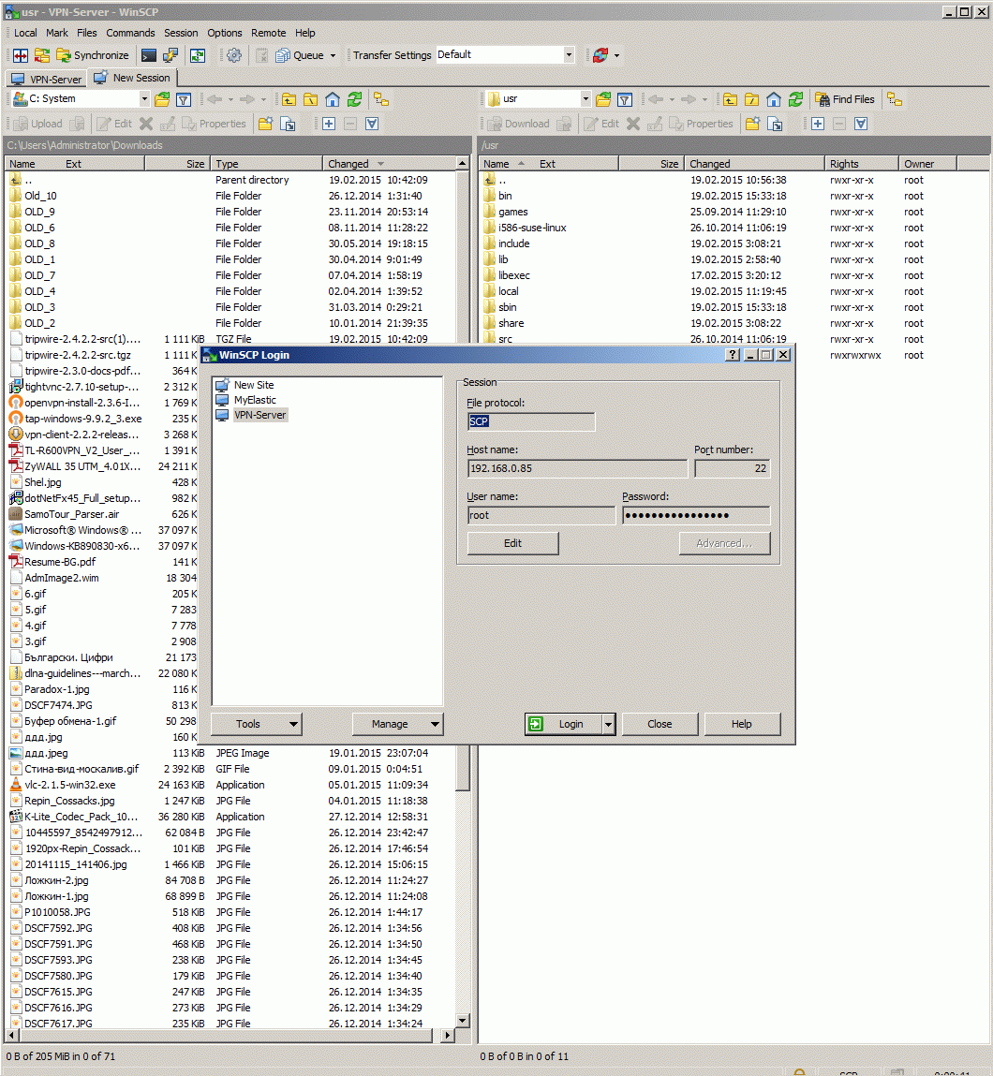993x1076 pixels.
Task: Select New Site in the site list
Action: pyautogui.click(x=254, y=385)
